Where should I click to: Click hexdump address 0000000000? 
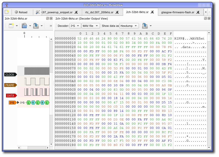click(65, 39)
